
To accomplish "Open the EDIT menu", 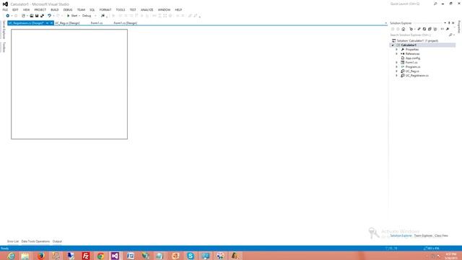I will pos(15,9).
